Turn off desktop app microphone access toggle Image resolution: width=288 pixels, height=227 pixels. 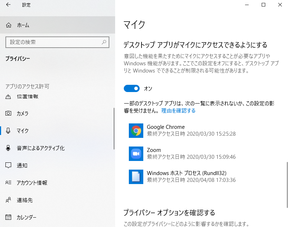(132, 88)
